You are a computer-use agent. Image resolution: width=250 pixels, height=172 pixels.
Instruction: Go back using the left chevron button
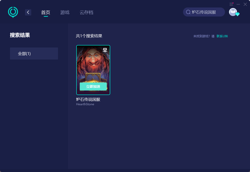click(x=28, y=12)
